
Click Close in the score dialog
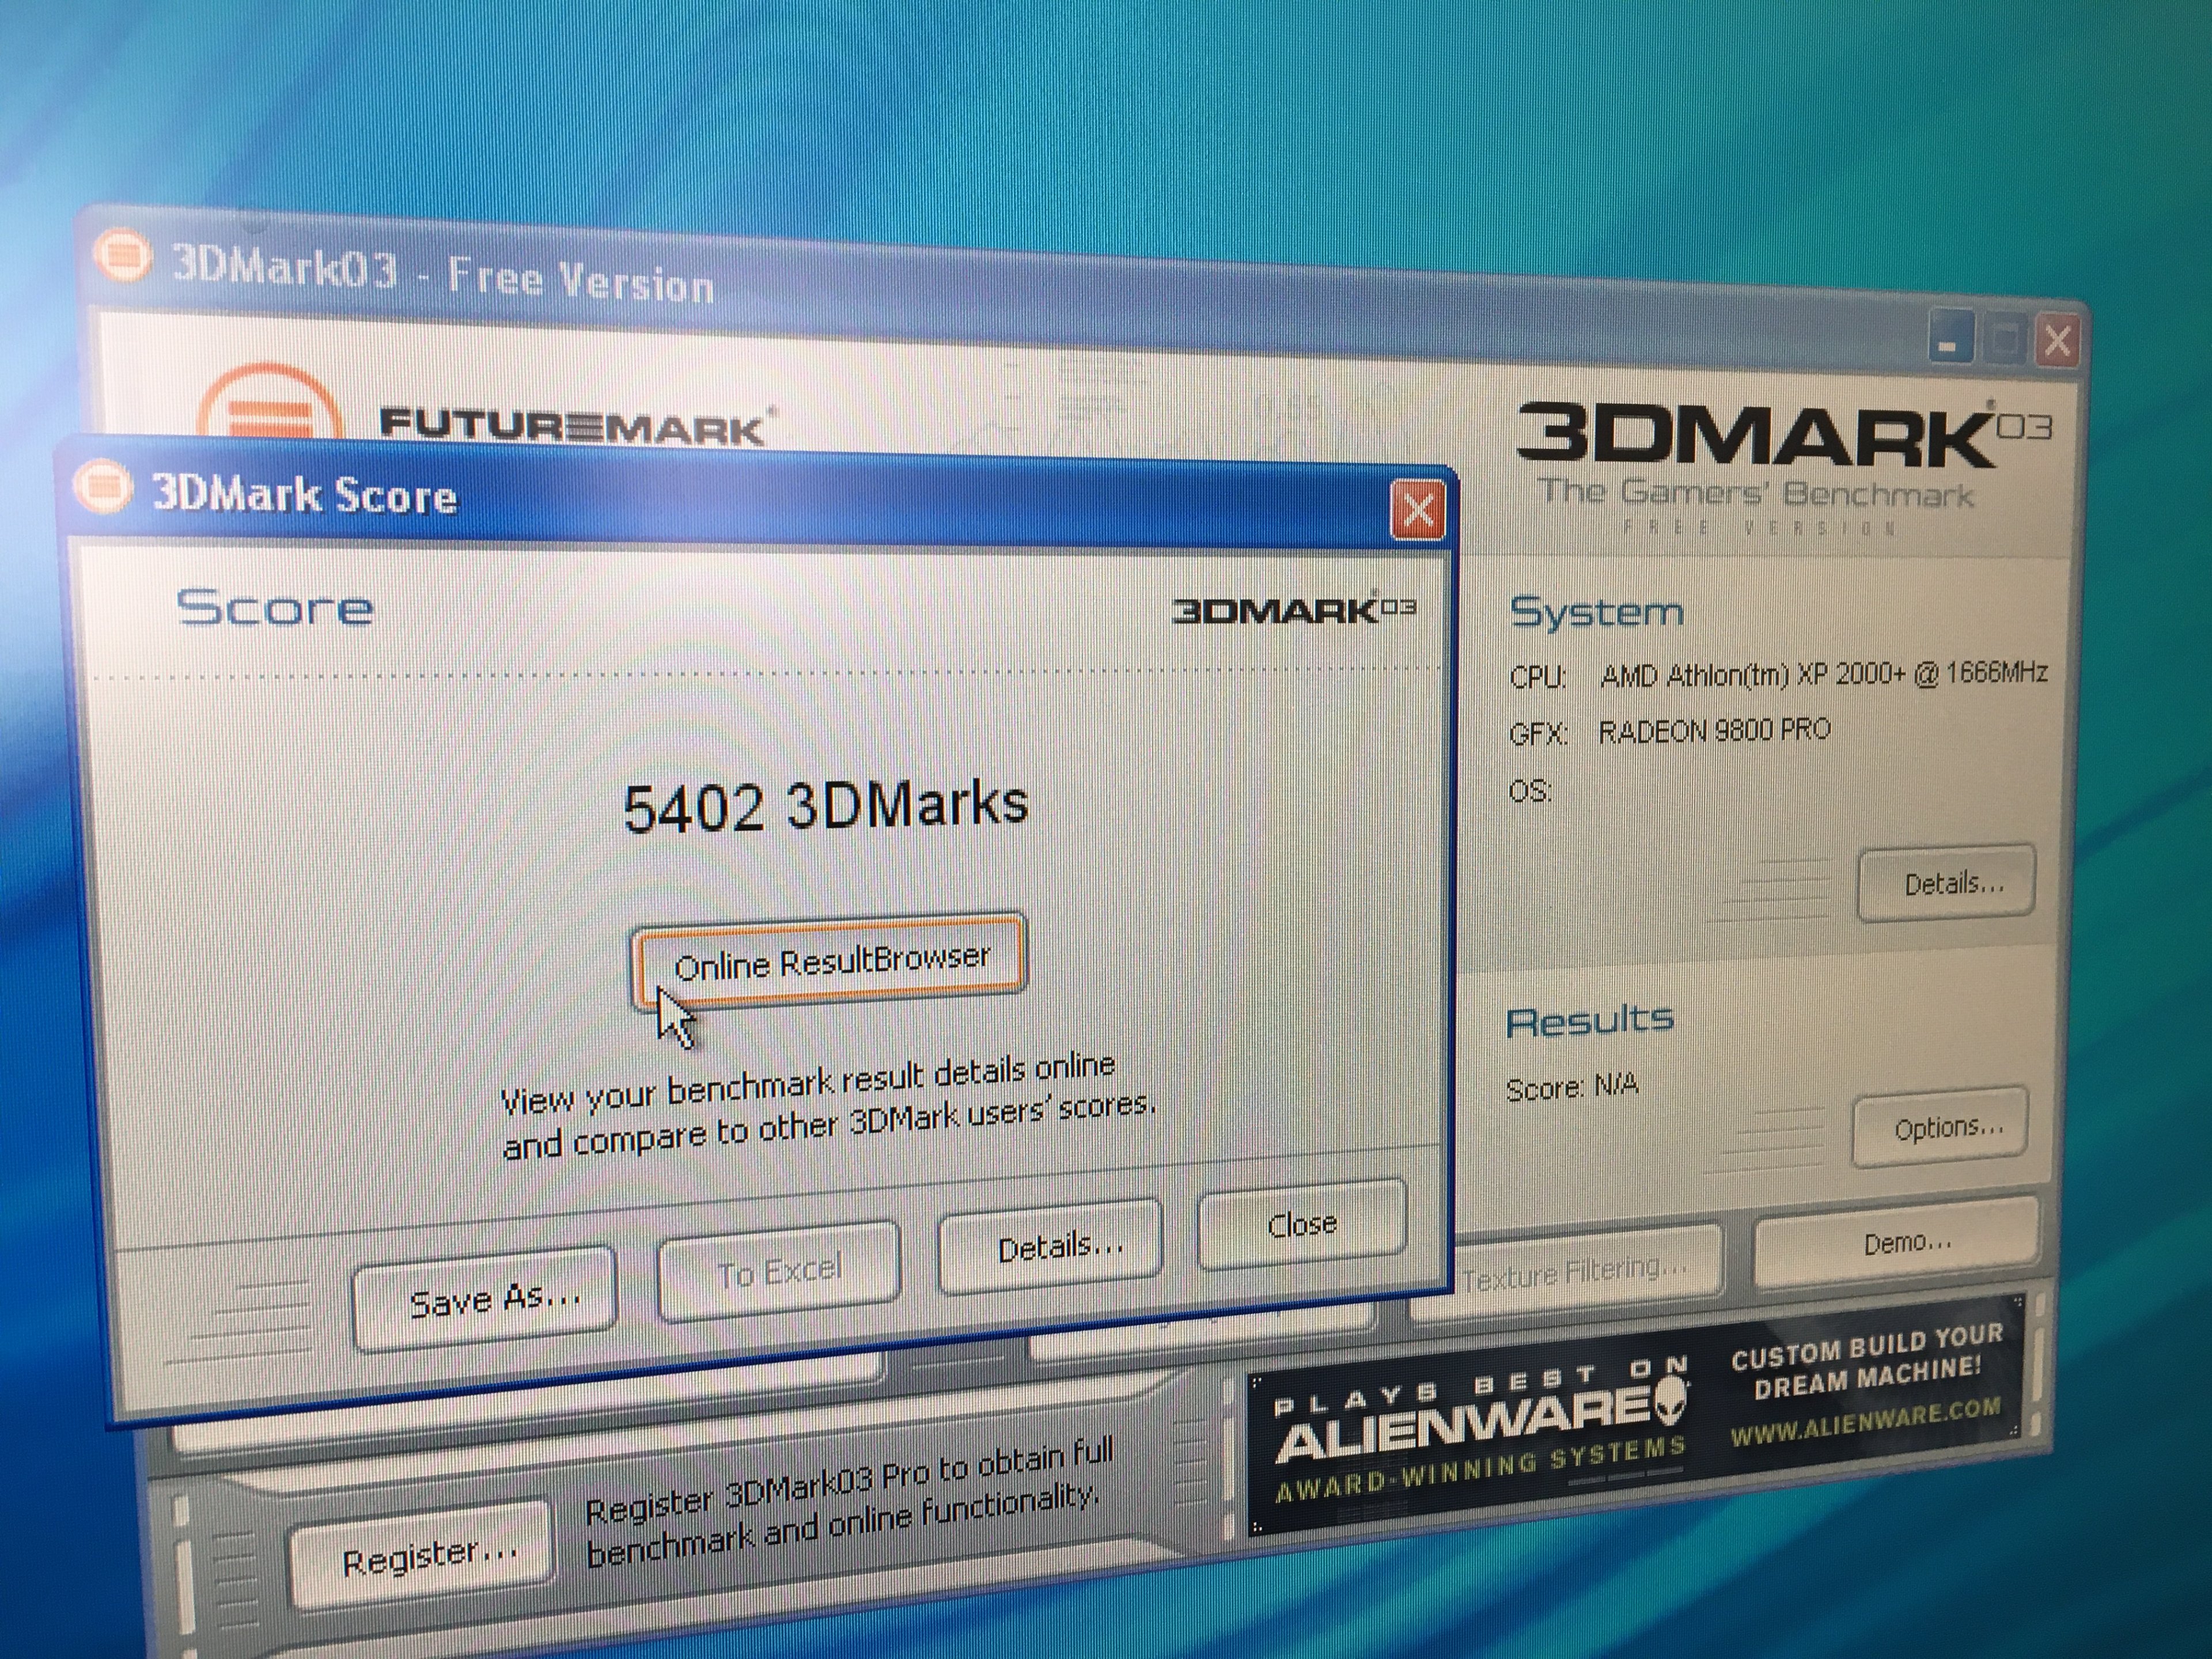[x=1301, y=1224]
